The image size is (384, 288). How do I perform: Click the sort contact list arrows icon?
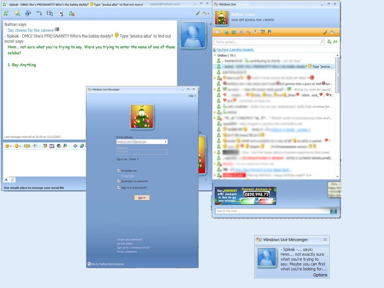pos(335,42)
